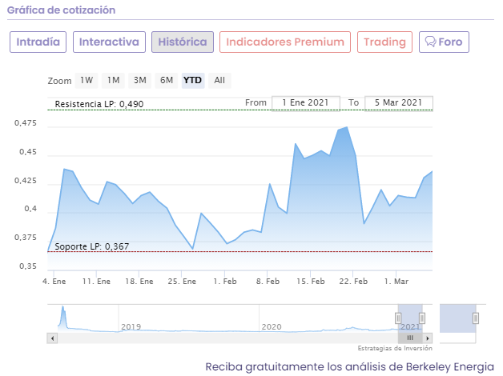Switch to the Interactiva chart tab
This screenshot has width=503, height=376.
(109, 42)
